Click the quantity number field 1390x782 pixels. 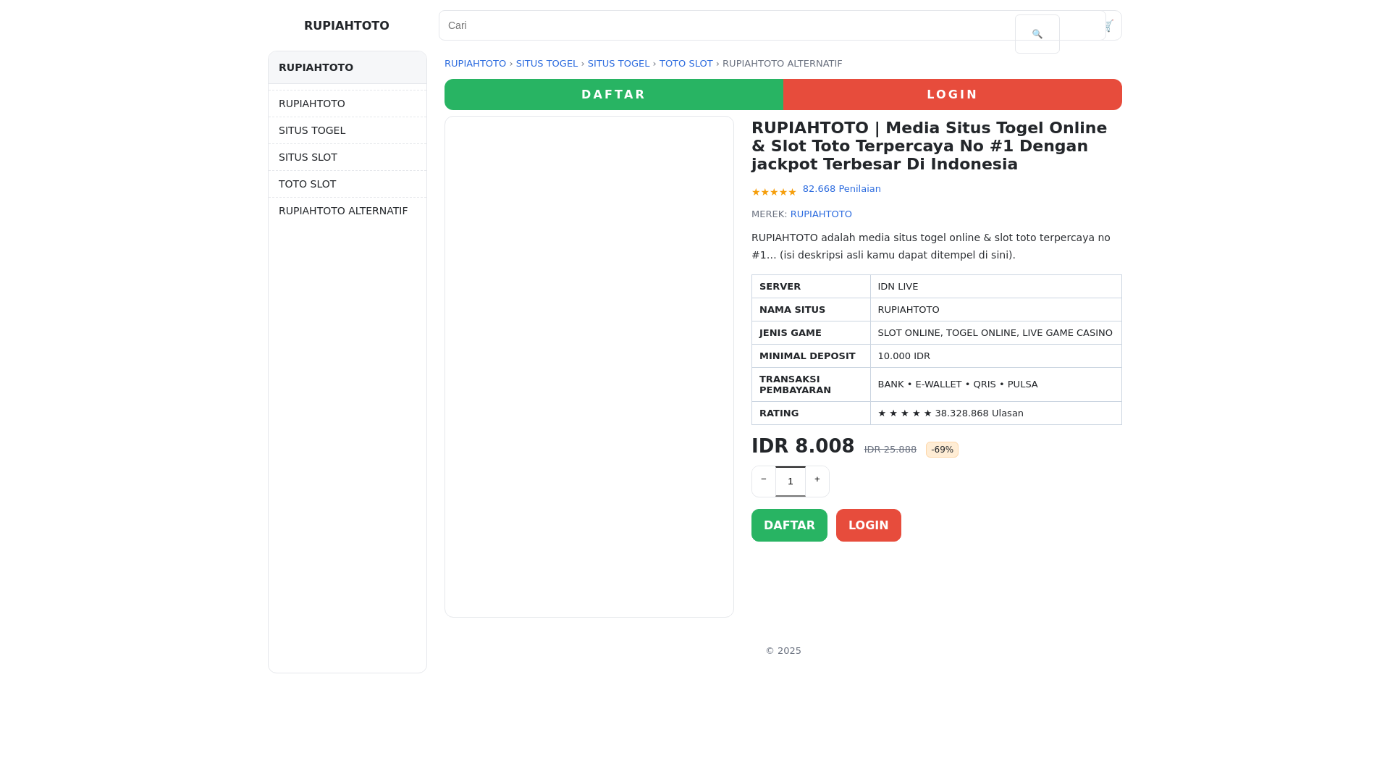[791, 482]
